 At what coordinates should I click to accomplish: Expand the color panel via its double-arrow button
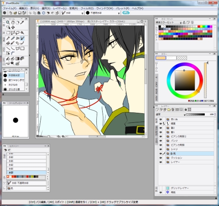pos(214,54)
